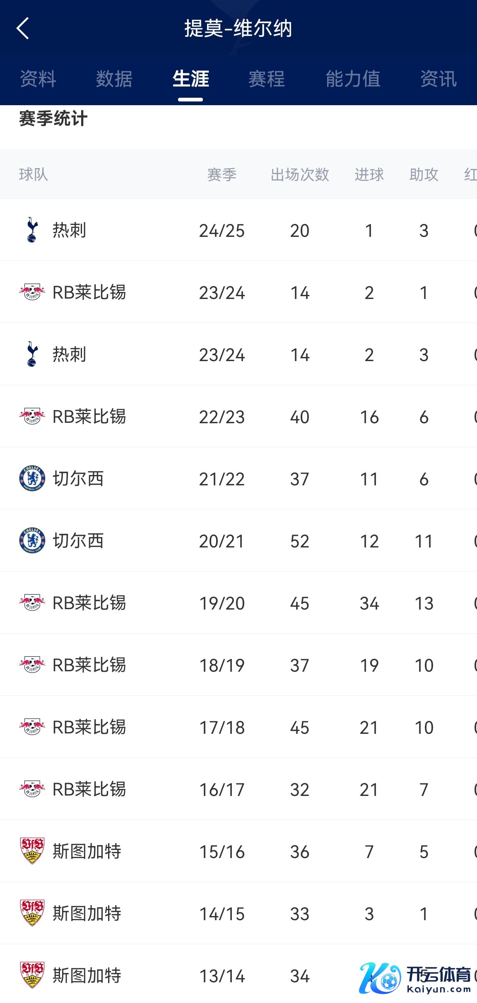The width and height of the screenshot is (477, 1003).
Task: Open 斯图加特 team name in 14/15 row
Action: 87,914
